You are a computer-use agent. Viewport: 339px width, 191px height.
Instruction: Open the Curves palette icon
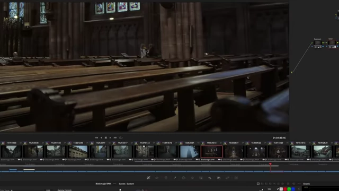(148, 178)
